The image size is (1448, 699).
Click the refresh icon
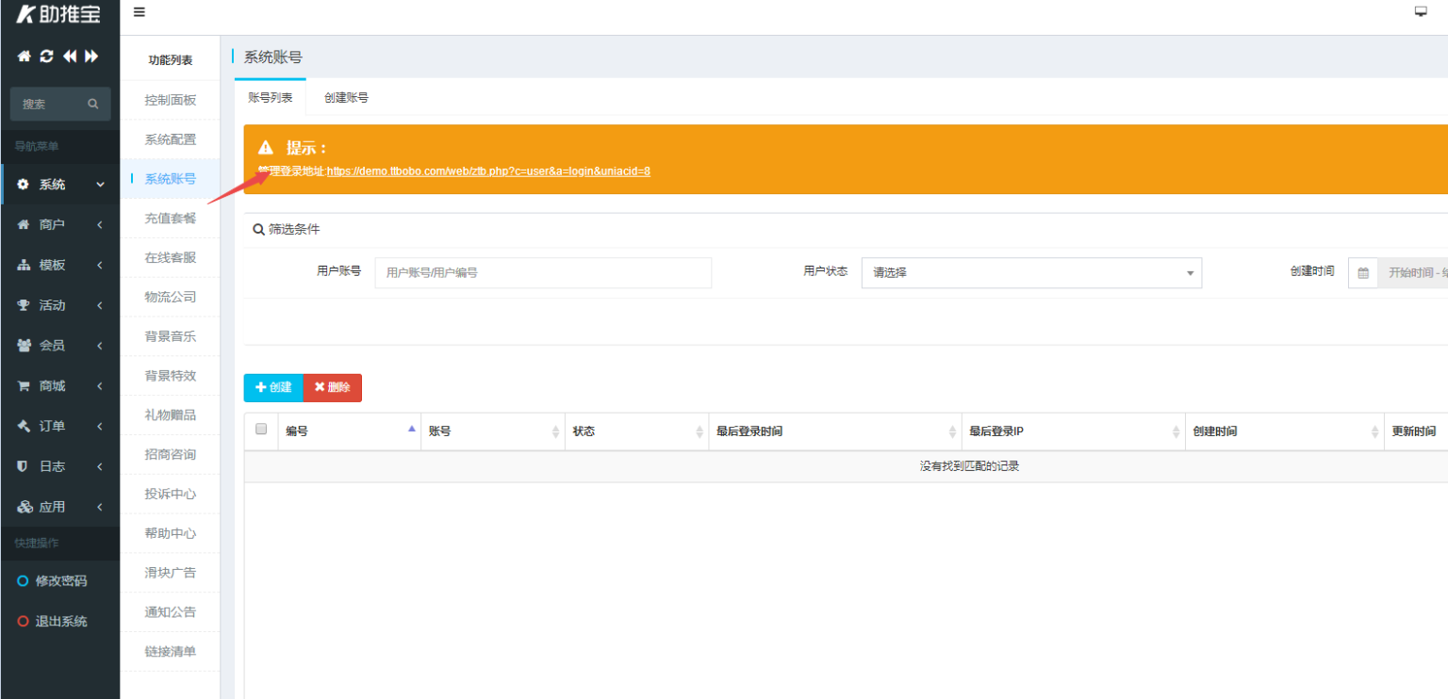45,56
